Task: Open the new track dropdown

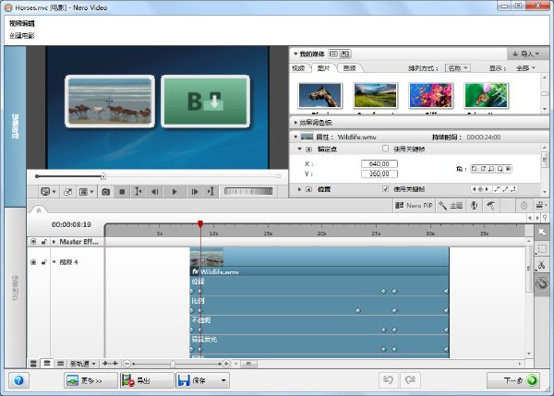Action: [x=83, y=364]
